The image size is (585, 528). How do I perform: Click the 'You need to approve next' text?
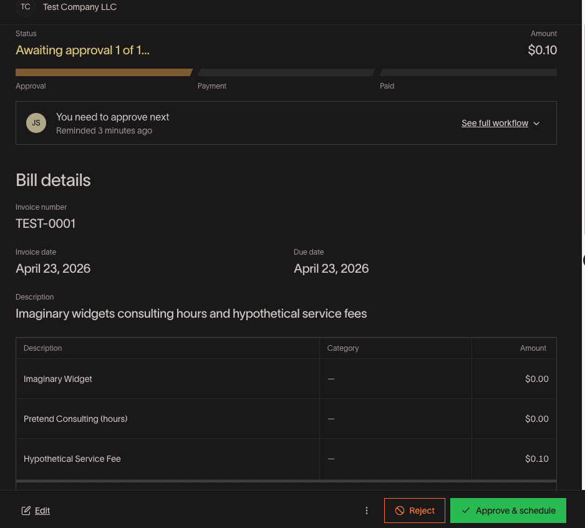[x=113, y=117]
